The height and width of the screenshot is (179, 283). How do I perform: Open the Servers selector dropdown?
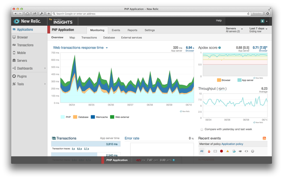tap(234, 29)
